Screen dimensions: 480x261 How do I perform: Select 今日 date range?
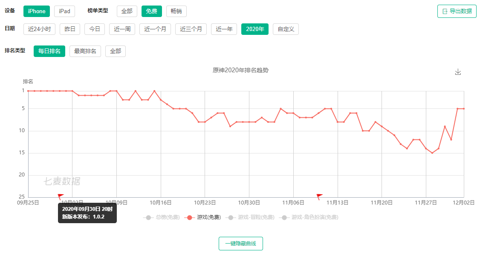point(95,29)
